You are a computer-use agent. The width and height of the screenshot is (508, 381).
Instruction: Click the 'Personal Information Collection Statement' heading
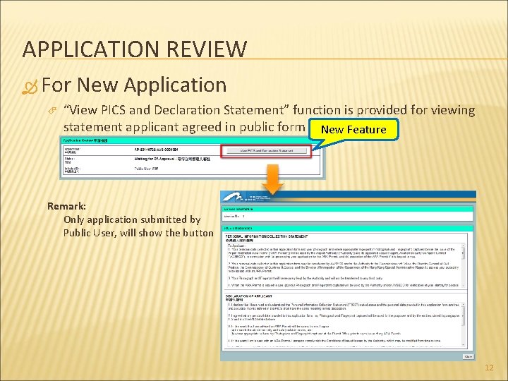[x=267, y=236]
